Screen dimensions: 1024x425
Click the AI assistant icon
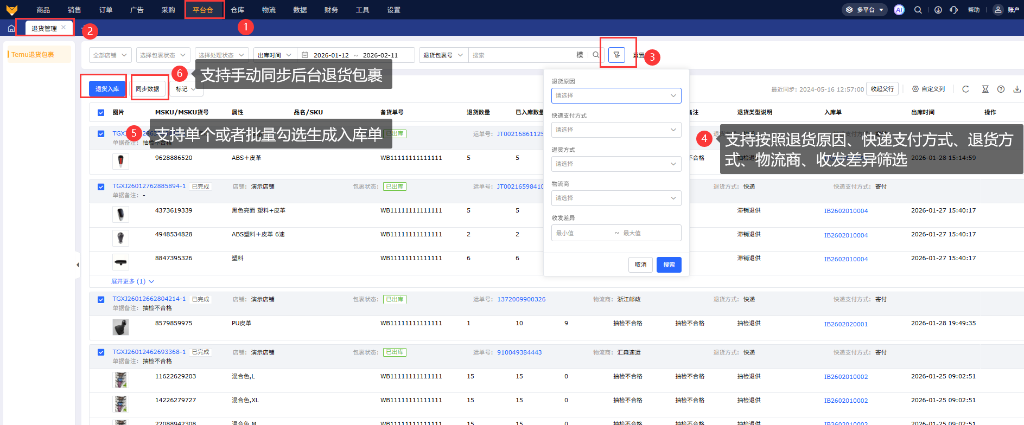899,10
